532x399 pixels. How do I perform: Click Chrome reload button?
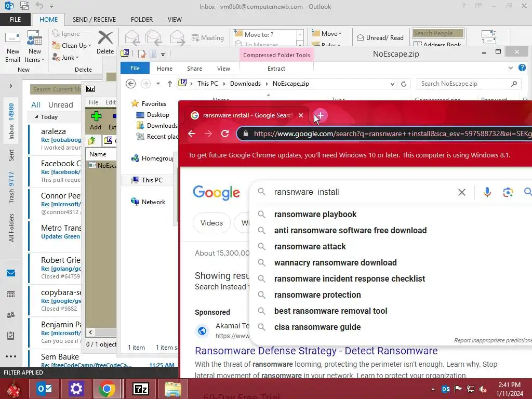coord(225,134)
